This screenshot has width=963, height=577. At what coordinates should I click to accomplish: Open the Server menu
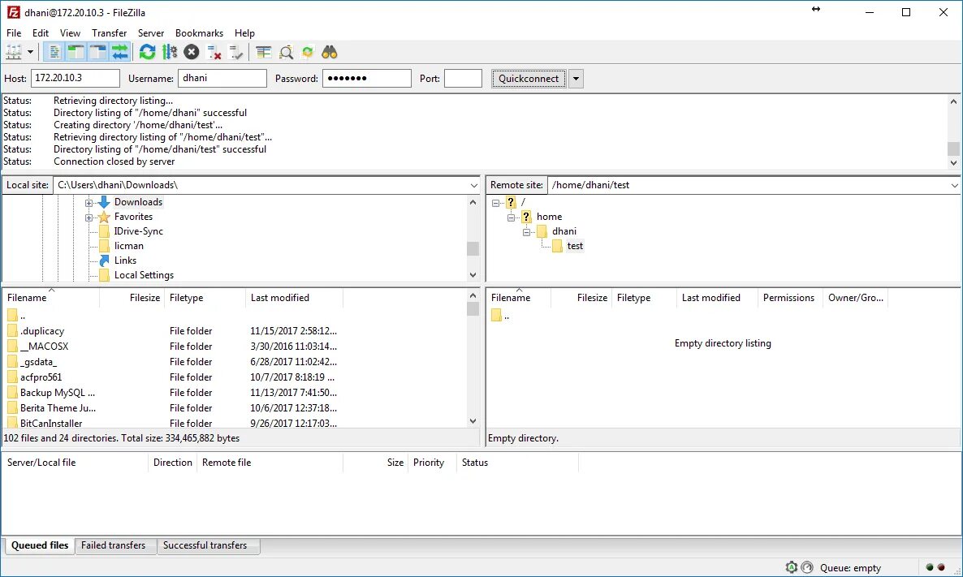pyautogui.click(x=151, y=33)
